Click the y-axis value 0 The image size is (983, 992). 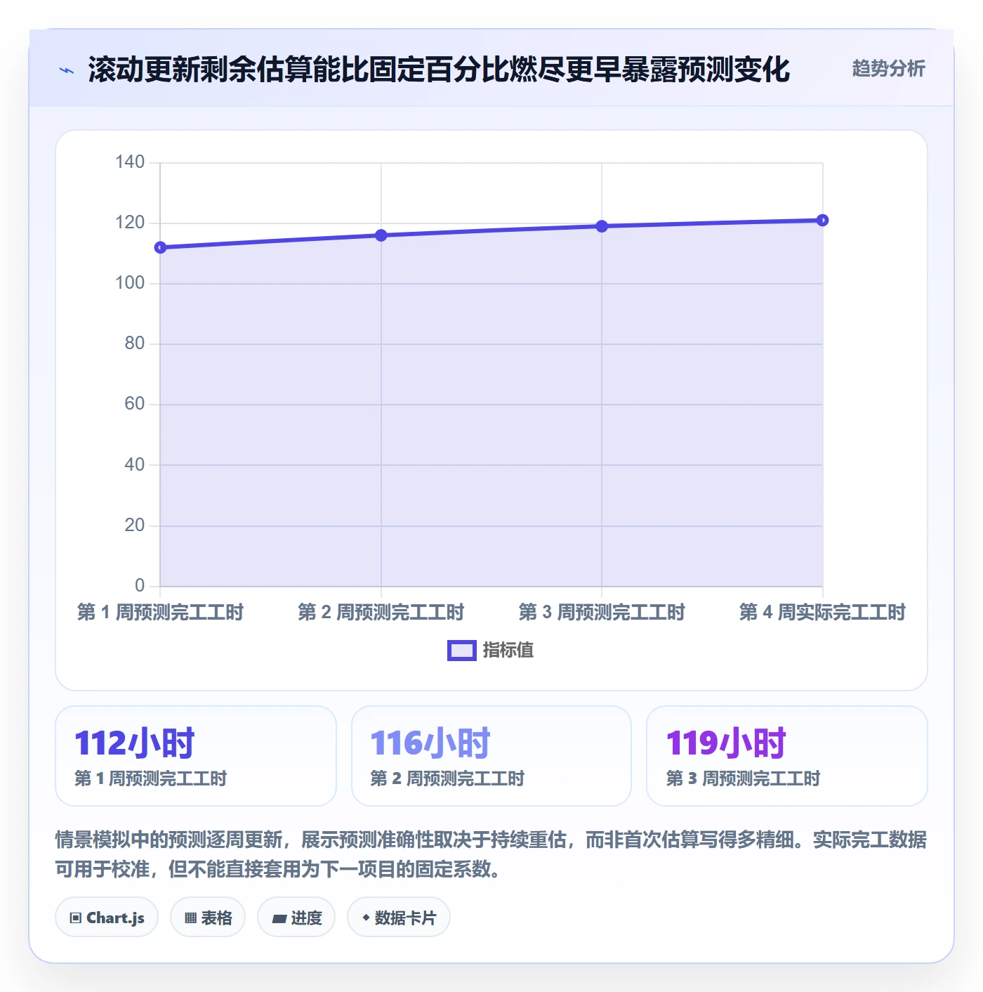coord(140,586)
